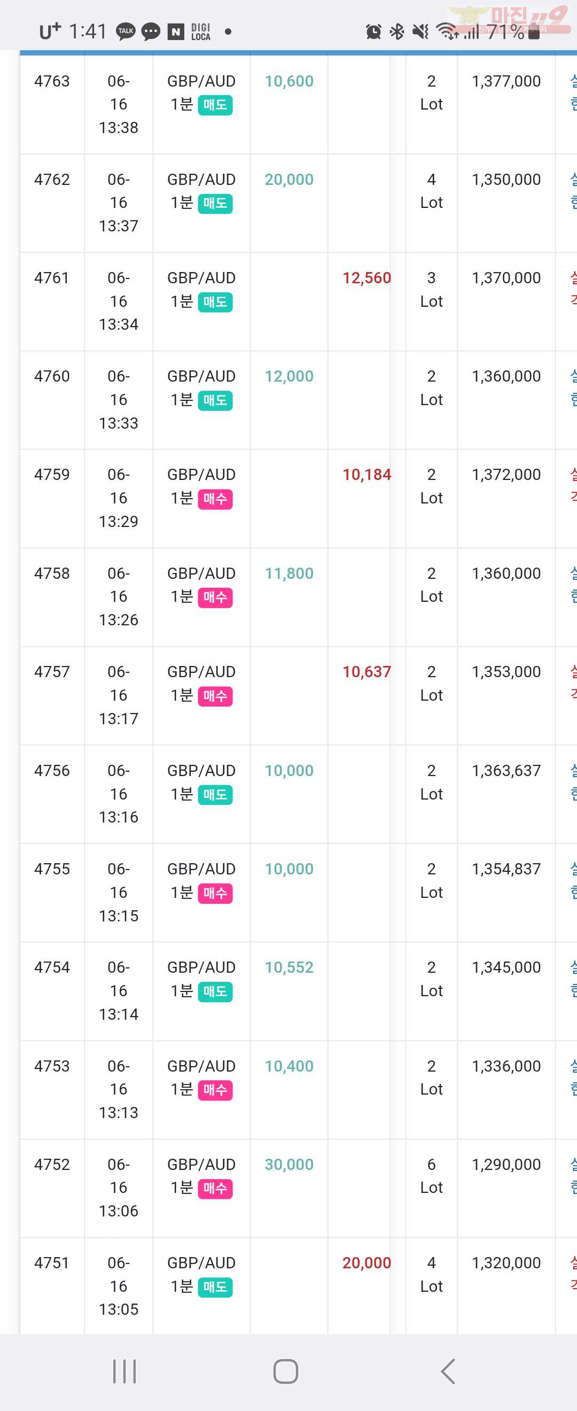Tap the 매도 badge on order 4751
Viewport: 577px width, 1411px height.
click(x=215, y=1287)
